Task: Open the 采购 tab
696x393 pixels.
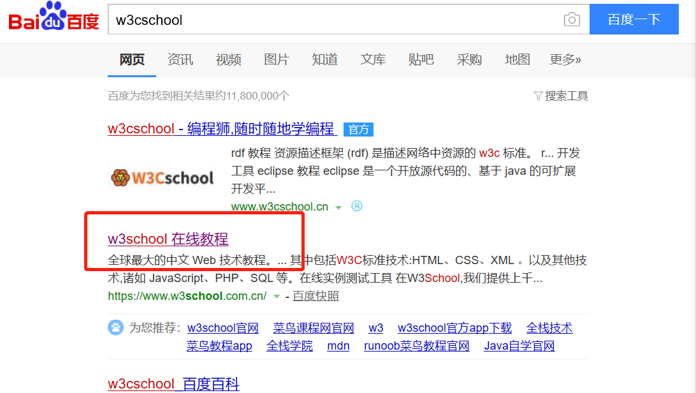Action: coord(469,59)
